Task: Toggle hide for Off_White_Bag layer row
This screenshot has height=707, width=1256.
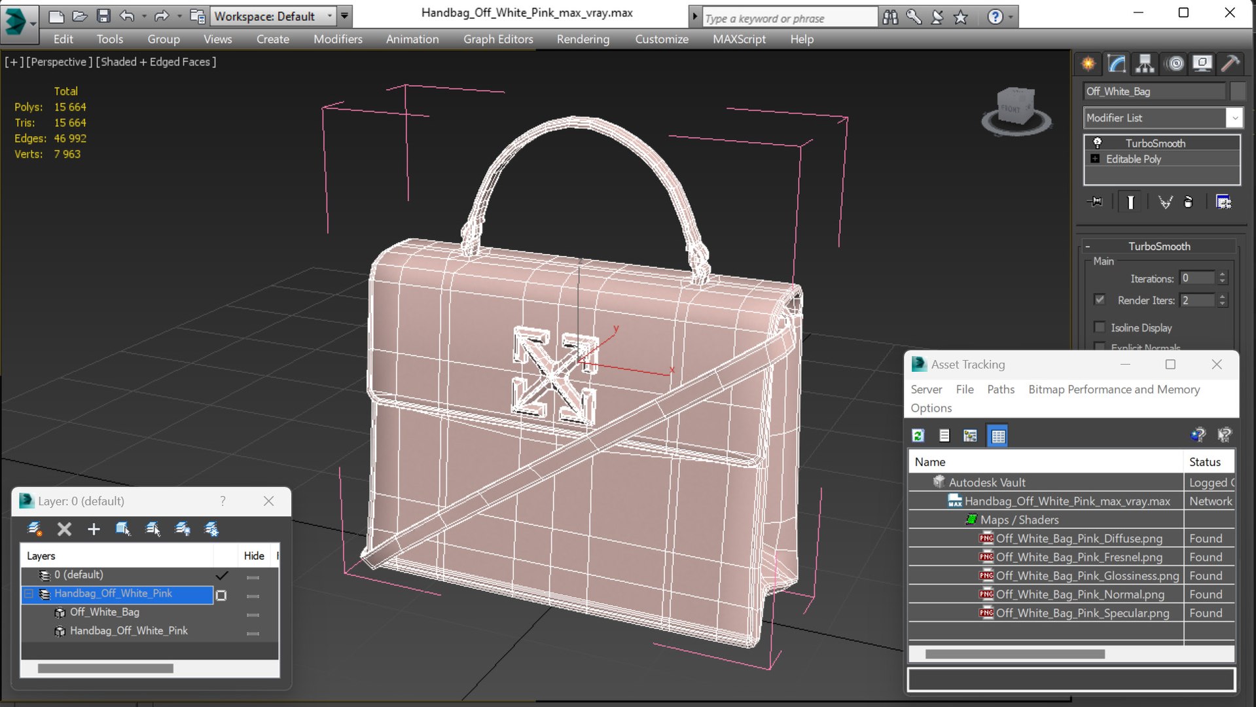Action: click(253, 615)
